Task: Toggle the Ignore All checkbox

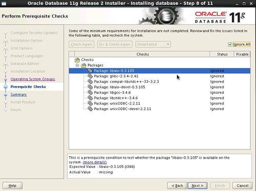Action: 230,45
